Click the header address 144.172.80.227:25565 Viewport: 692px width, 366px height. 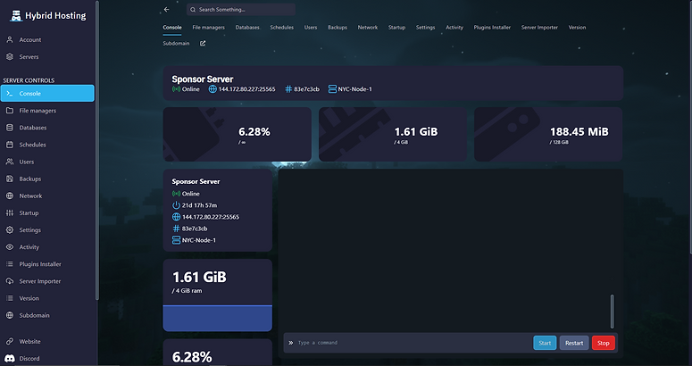click(246, 89)
